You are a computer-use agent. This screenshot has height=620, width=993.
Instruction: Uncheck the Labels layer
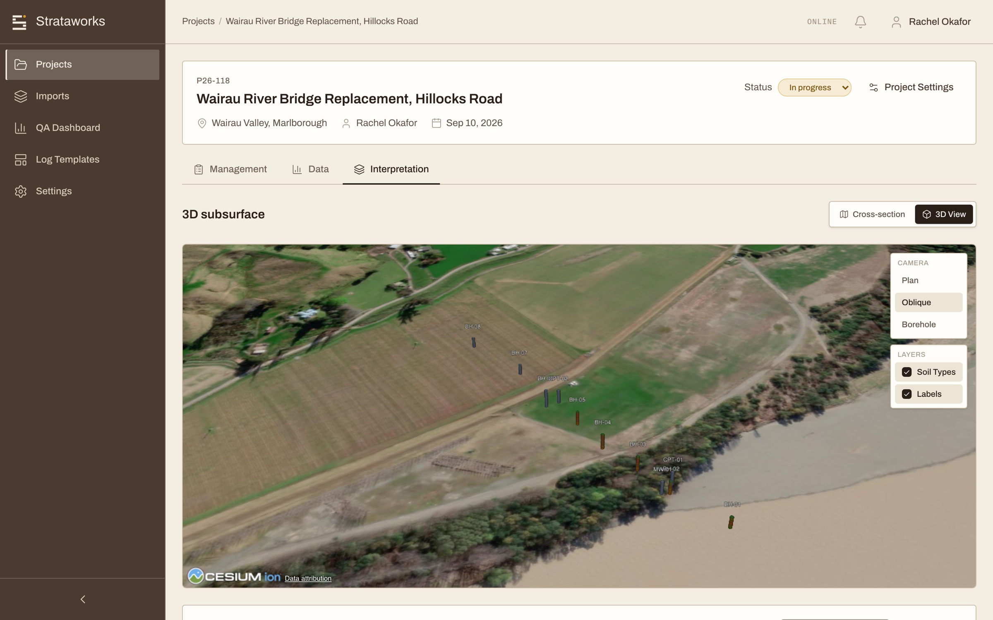click(906, 394)
